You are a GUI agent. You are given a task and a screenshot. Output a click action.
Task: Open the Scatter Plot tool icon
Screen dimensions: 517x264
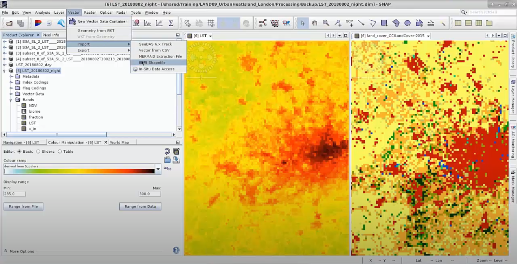[x=159, y=23]
